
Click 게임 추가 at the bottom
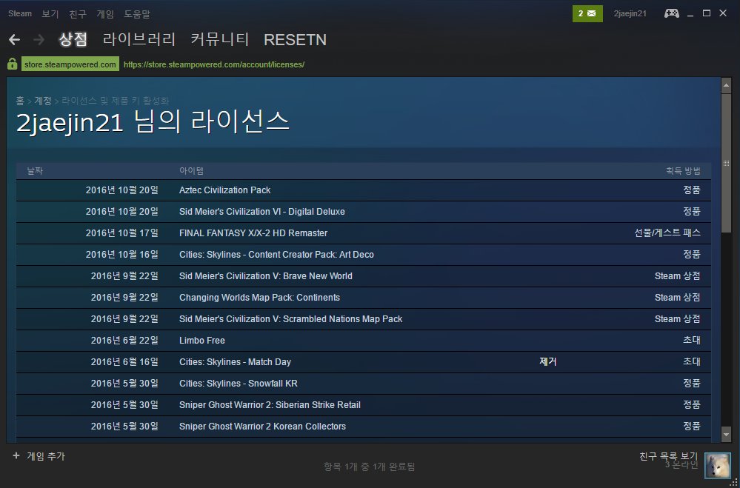click(46, 456)
